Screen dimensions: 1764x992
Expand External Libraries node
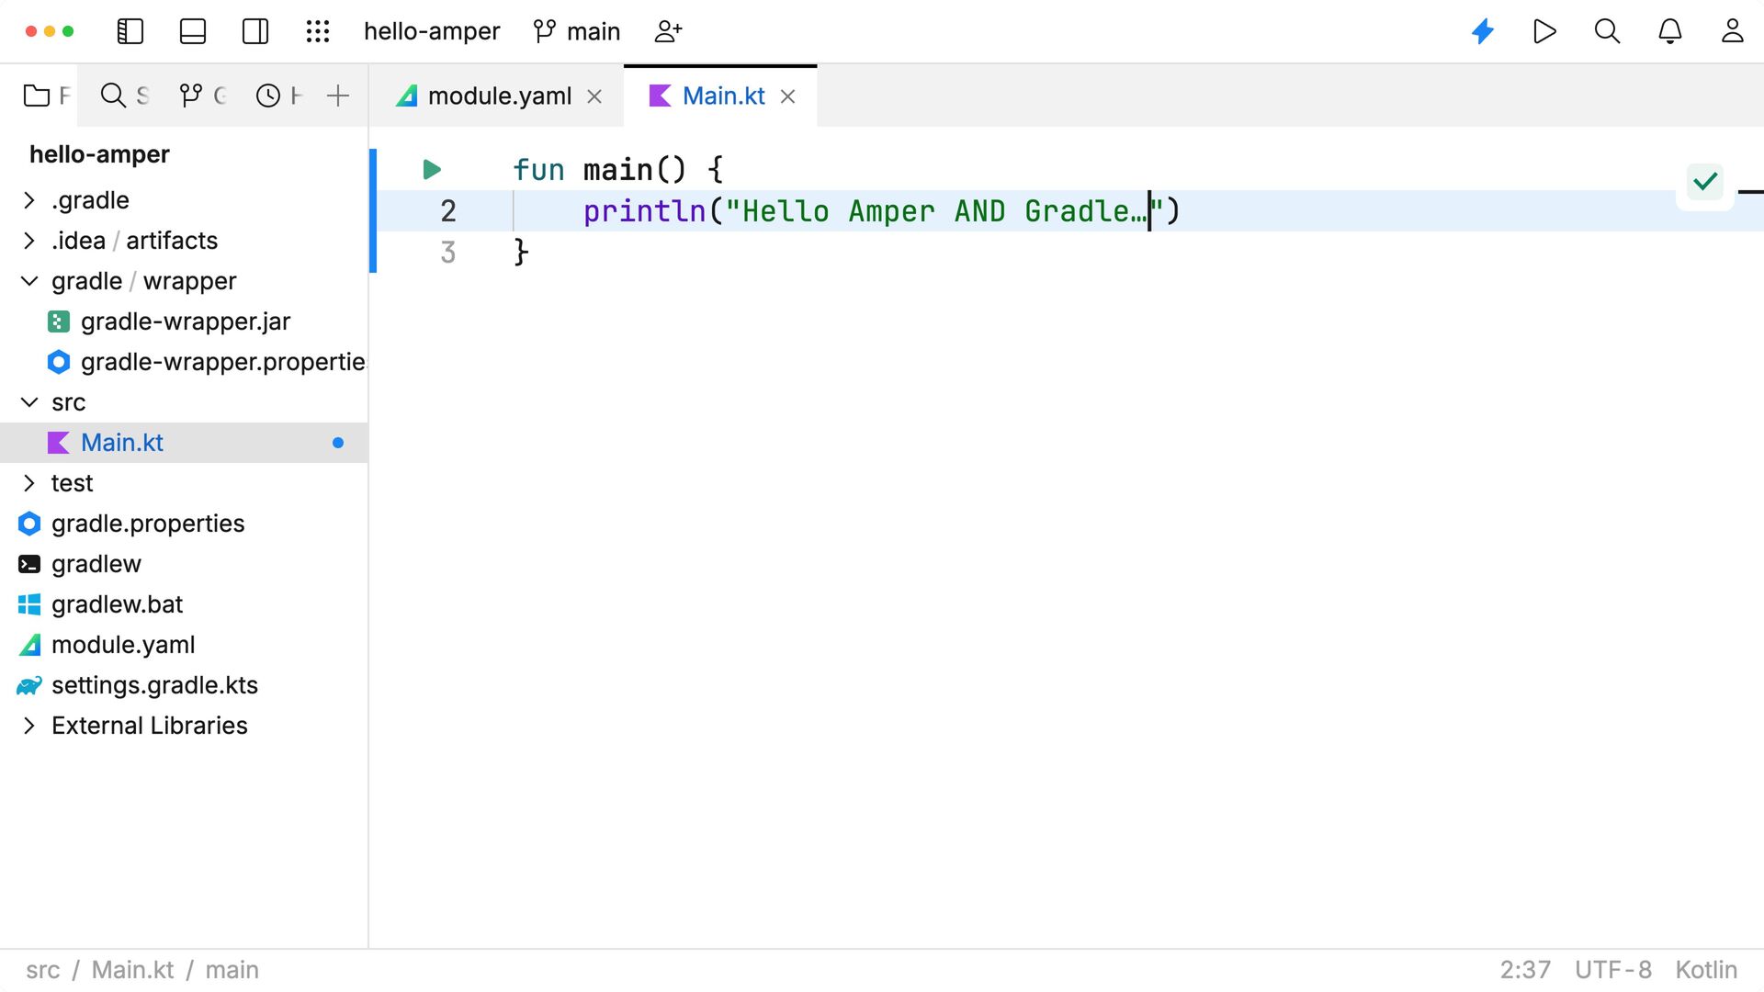coord(28,726)
